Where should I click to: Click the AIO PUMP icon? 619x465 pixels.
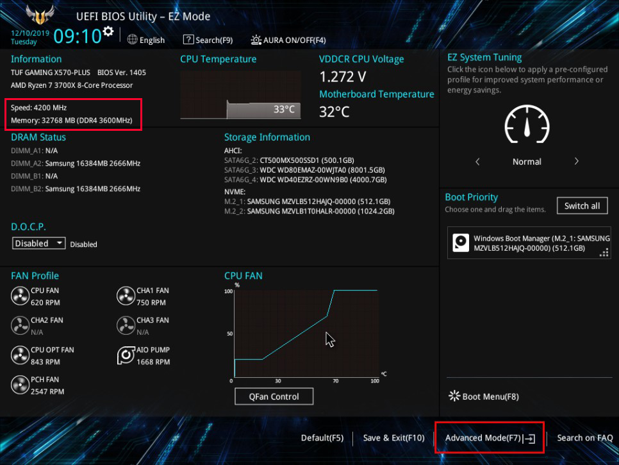coord(126,355)
